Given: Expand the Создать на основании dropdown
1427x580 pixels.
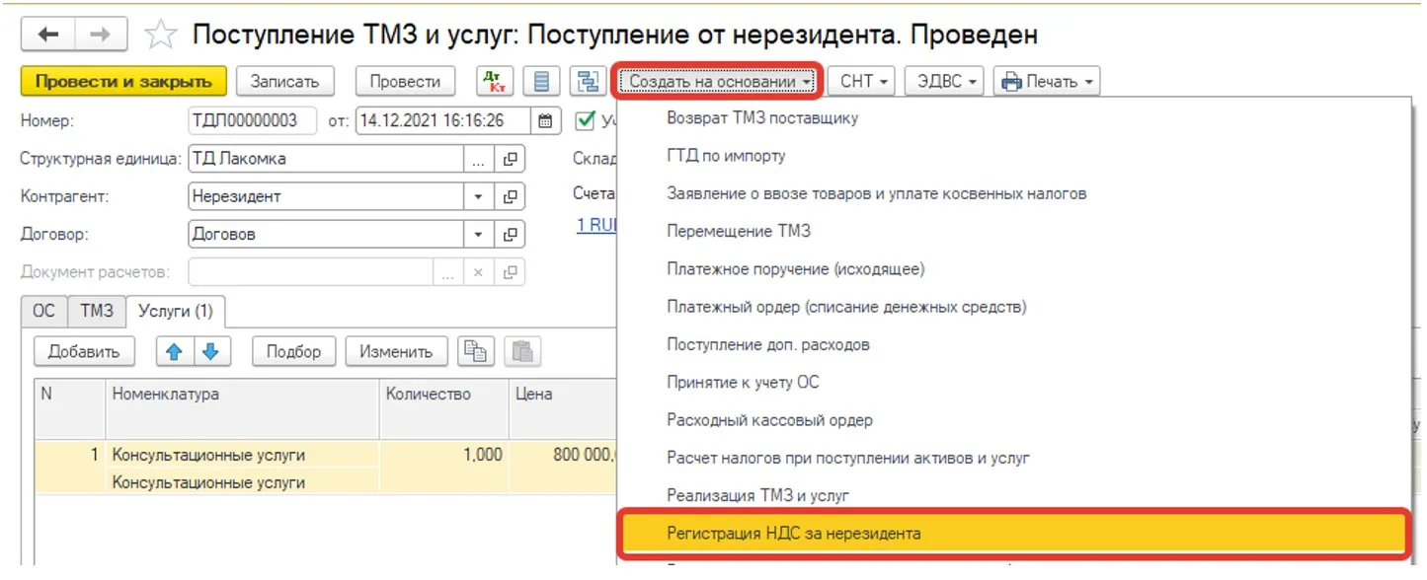Looking at the screenshot, I should [718, 82].
